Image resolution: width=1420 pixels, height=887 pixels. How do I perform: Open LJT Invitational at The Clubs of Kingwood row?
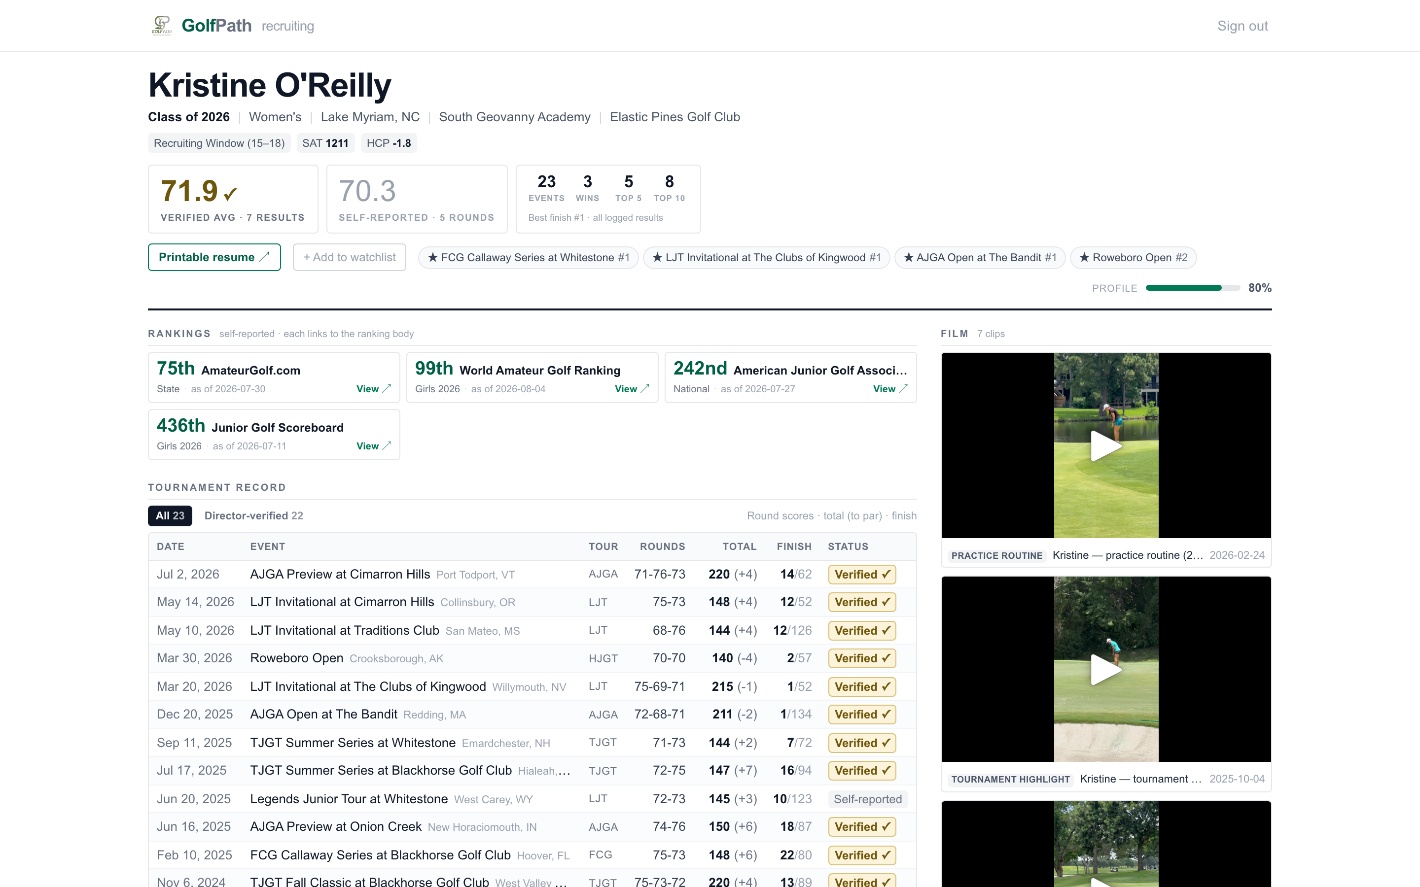532,686
